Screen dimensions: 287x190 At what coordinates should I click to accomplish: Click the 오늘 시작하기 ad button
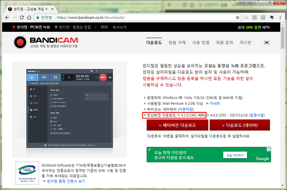pos(235,155)
